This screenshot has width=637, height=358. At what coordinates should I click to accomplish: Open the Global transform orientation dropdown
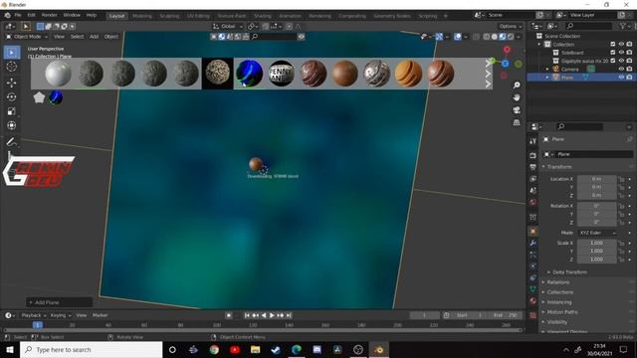228,27
